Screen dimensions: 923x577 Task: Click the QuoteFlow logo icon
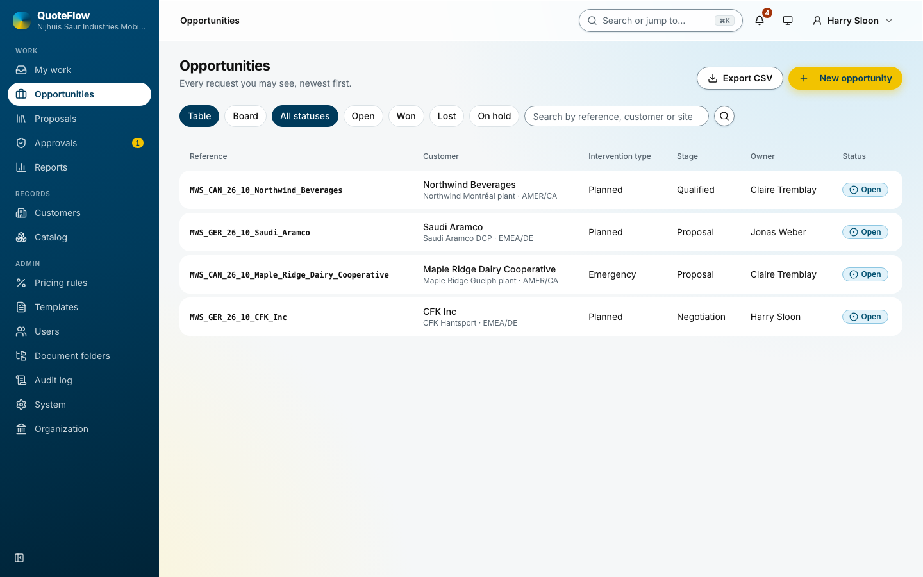(x=22, y=21)
